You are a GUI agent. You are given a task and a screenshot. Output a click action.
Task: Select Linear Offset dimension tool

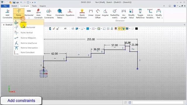pyautogui.click(x=98, y=14)
